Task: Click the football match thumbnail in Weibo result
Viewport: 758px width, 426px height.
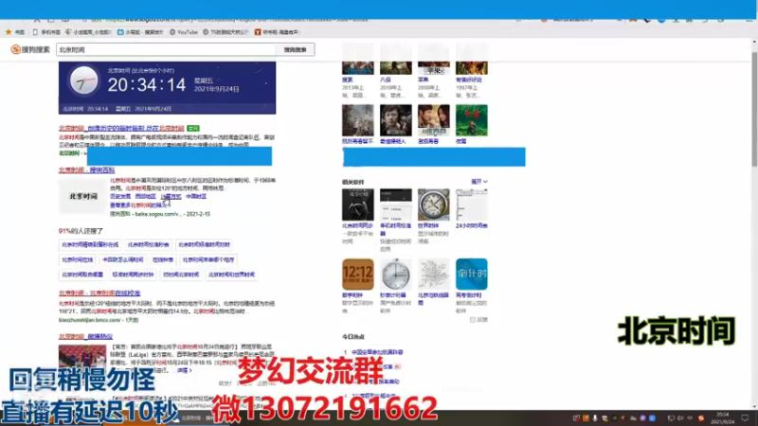Action: tap(82, 358)
